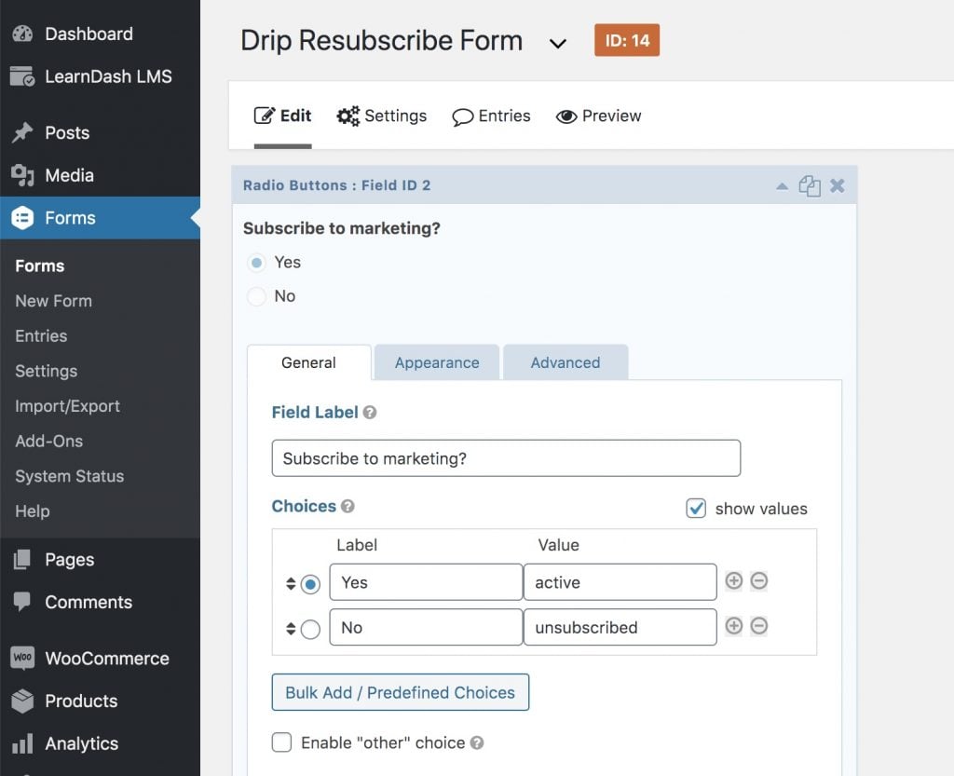
Task: Open Enable other choice help icon
Action: [477, 742]
